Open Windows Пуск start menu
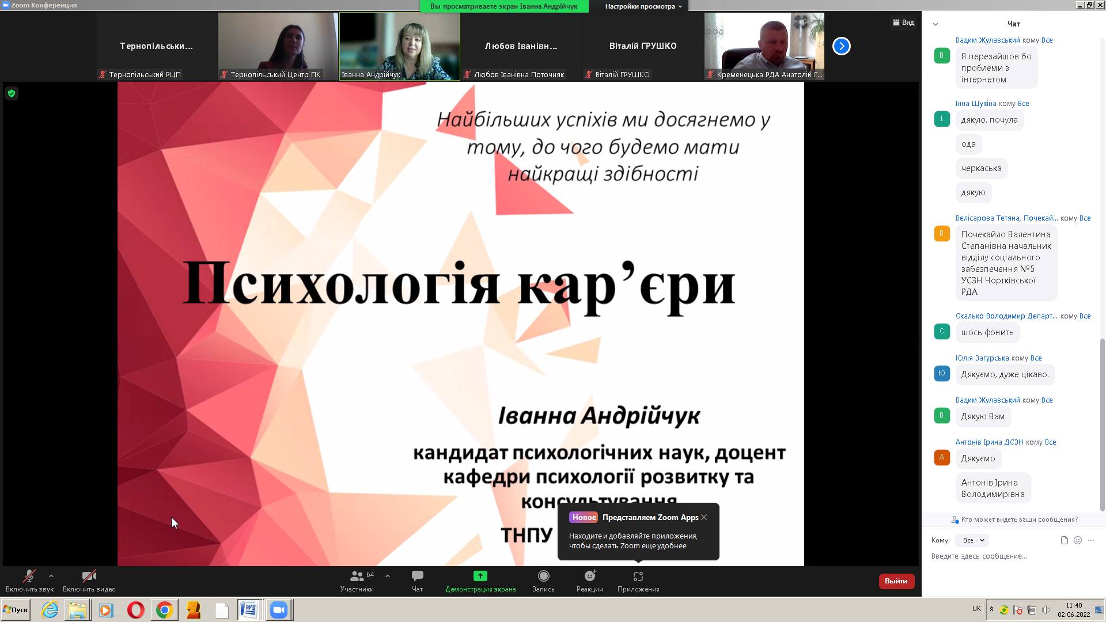Viewport: 1106px width, 622px height. [x=16, y=610]
